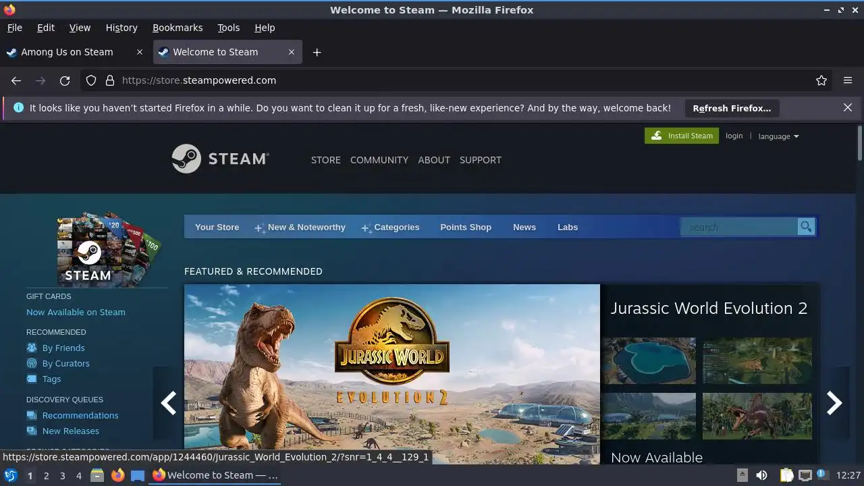
Task: Open the Edit menu
Action: 46,28
